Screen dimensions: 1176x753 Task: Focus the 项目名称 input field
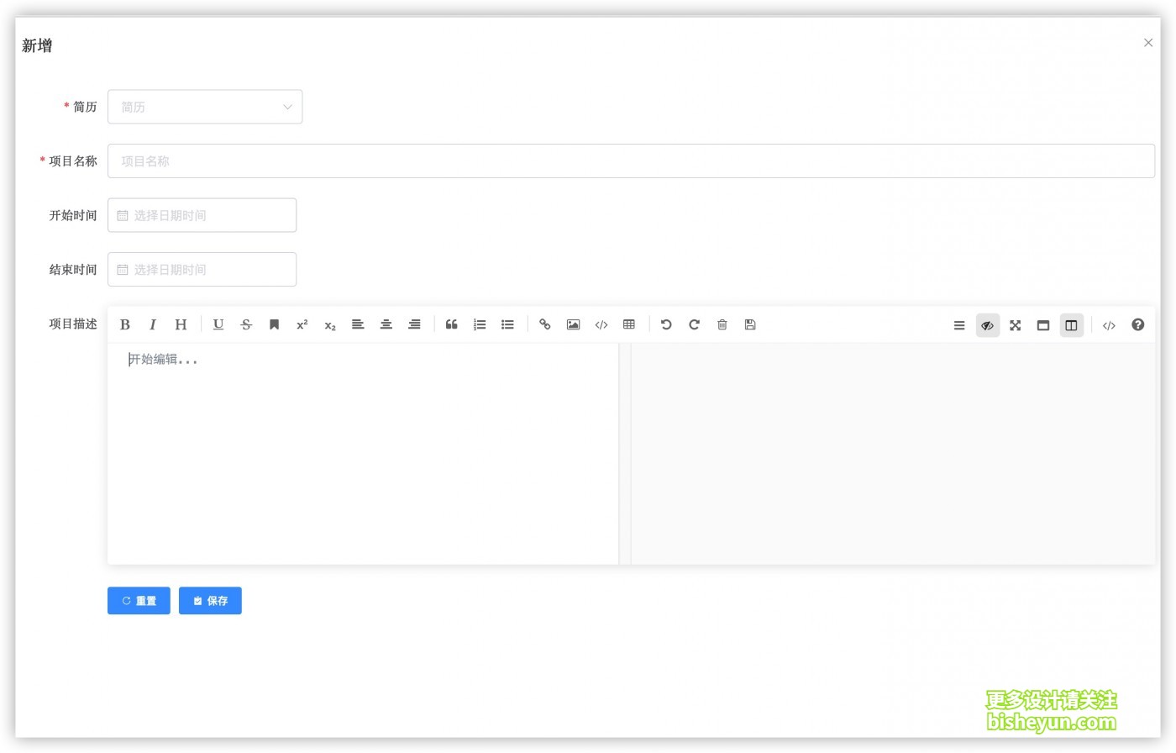pos(631,161)
